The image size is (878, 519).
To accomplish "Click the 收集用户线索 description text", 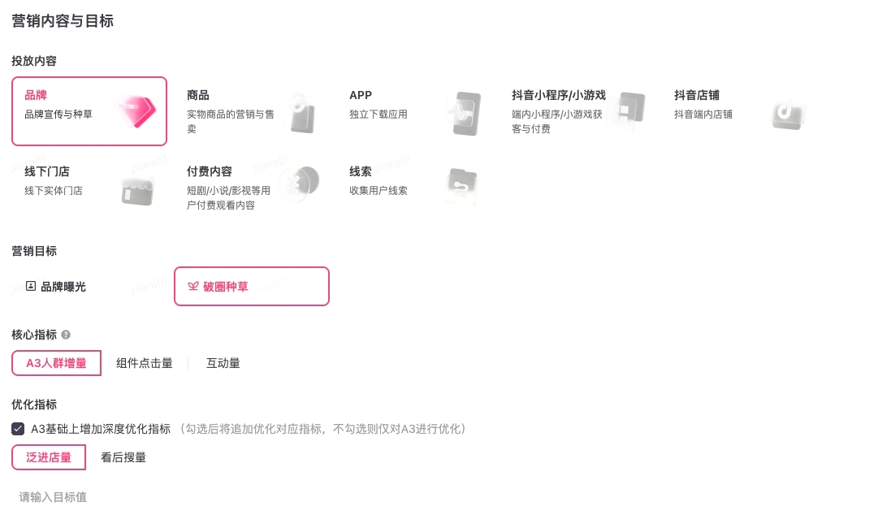I will point(378,190).
